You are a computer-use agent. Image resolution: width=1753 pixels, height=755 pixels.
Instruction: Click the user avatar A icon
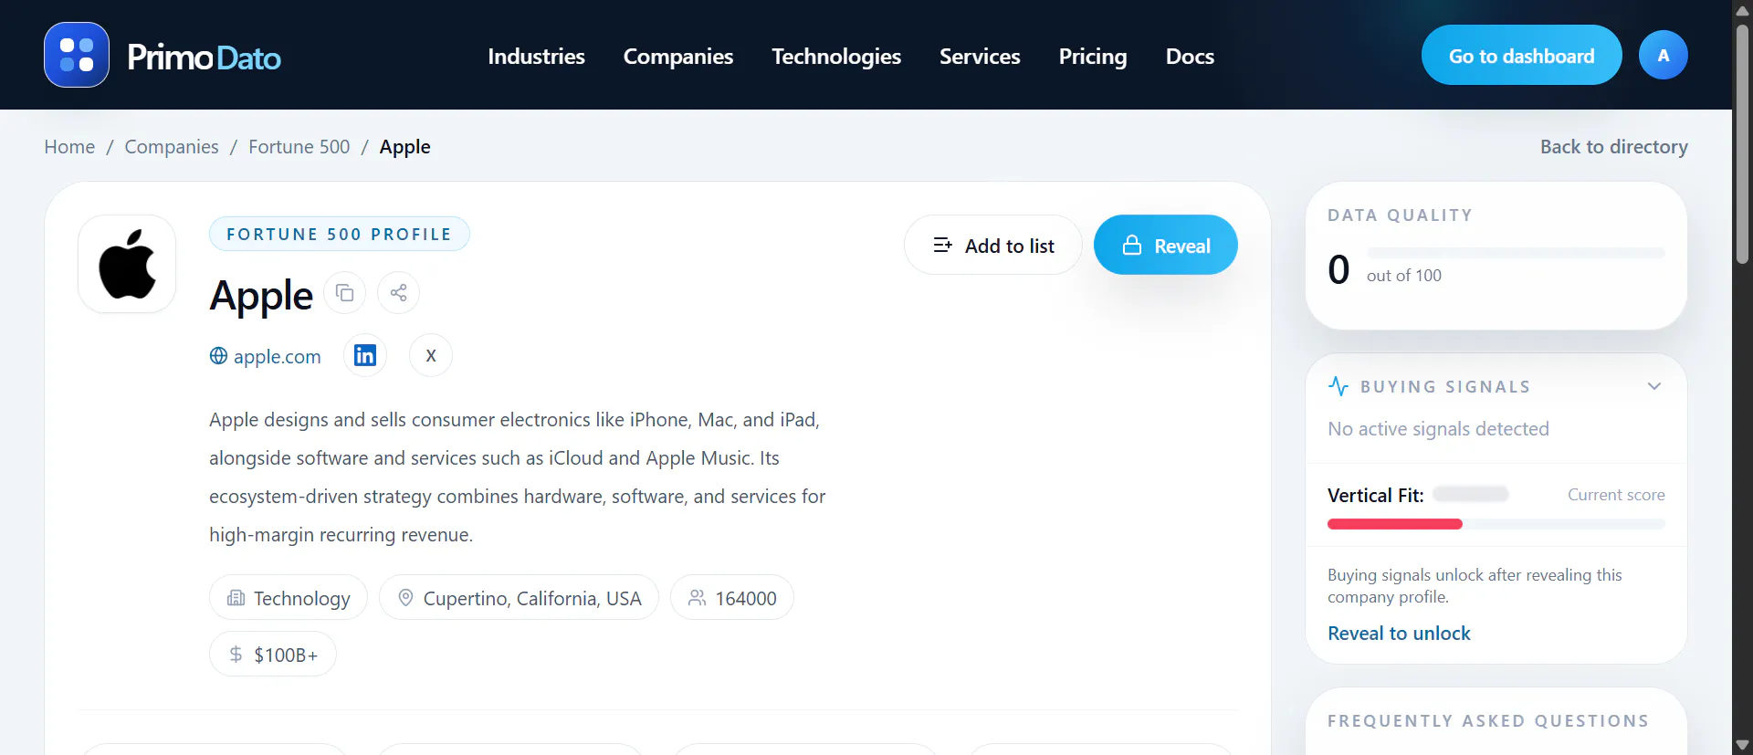[x=1663, y=55]
